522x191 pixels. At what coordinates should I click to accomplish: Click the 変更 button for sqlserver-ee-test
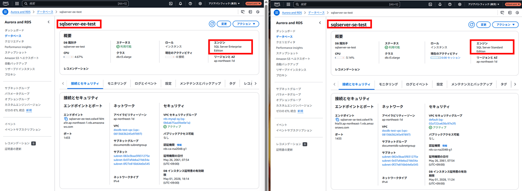pos(223,24)
